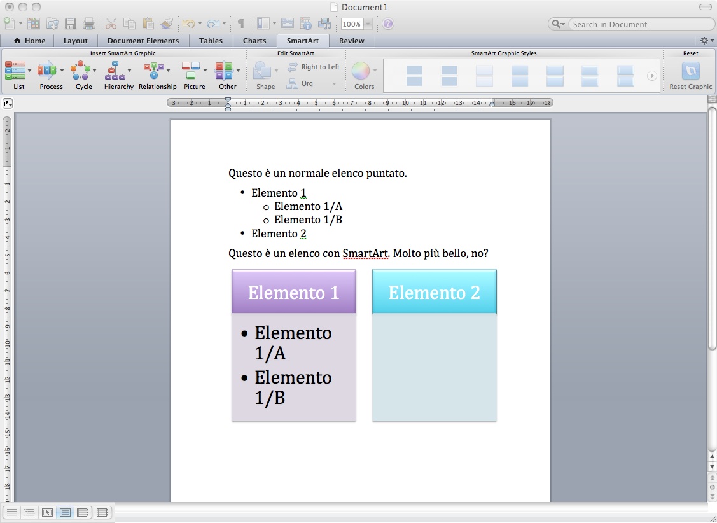Switch to the Home tab
The image size is (717, 523).
[30, 41]
